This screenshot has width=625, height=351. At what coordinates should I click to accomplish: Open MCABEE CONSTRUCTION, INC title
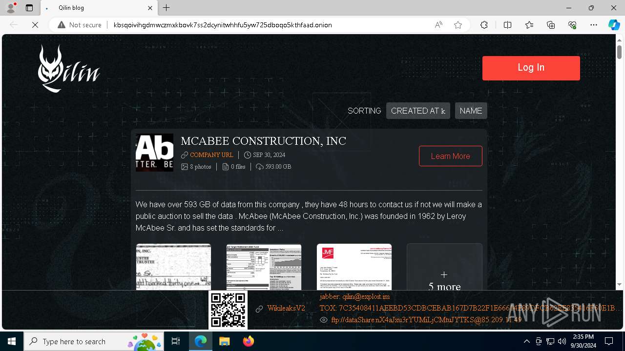pyautogui.click(x=263, y=141)
